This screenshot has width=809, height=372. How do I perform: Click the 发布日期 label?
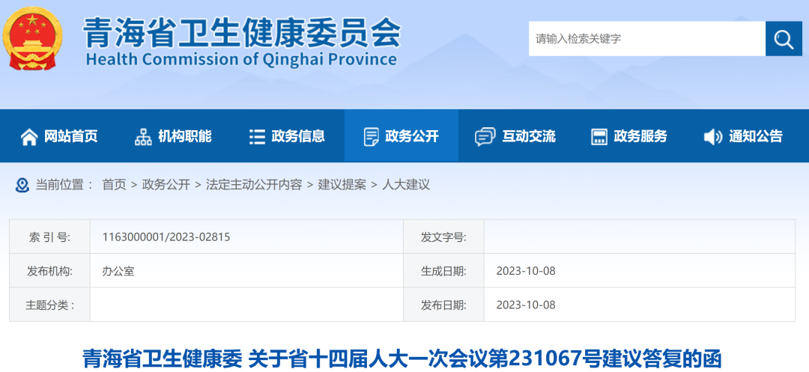point(443,305)
